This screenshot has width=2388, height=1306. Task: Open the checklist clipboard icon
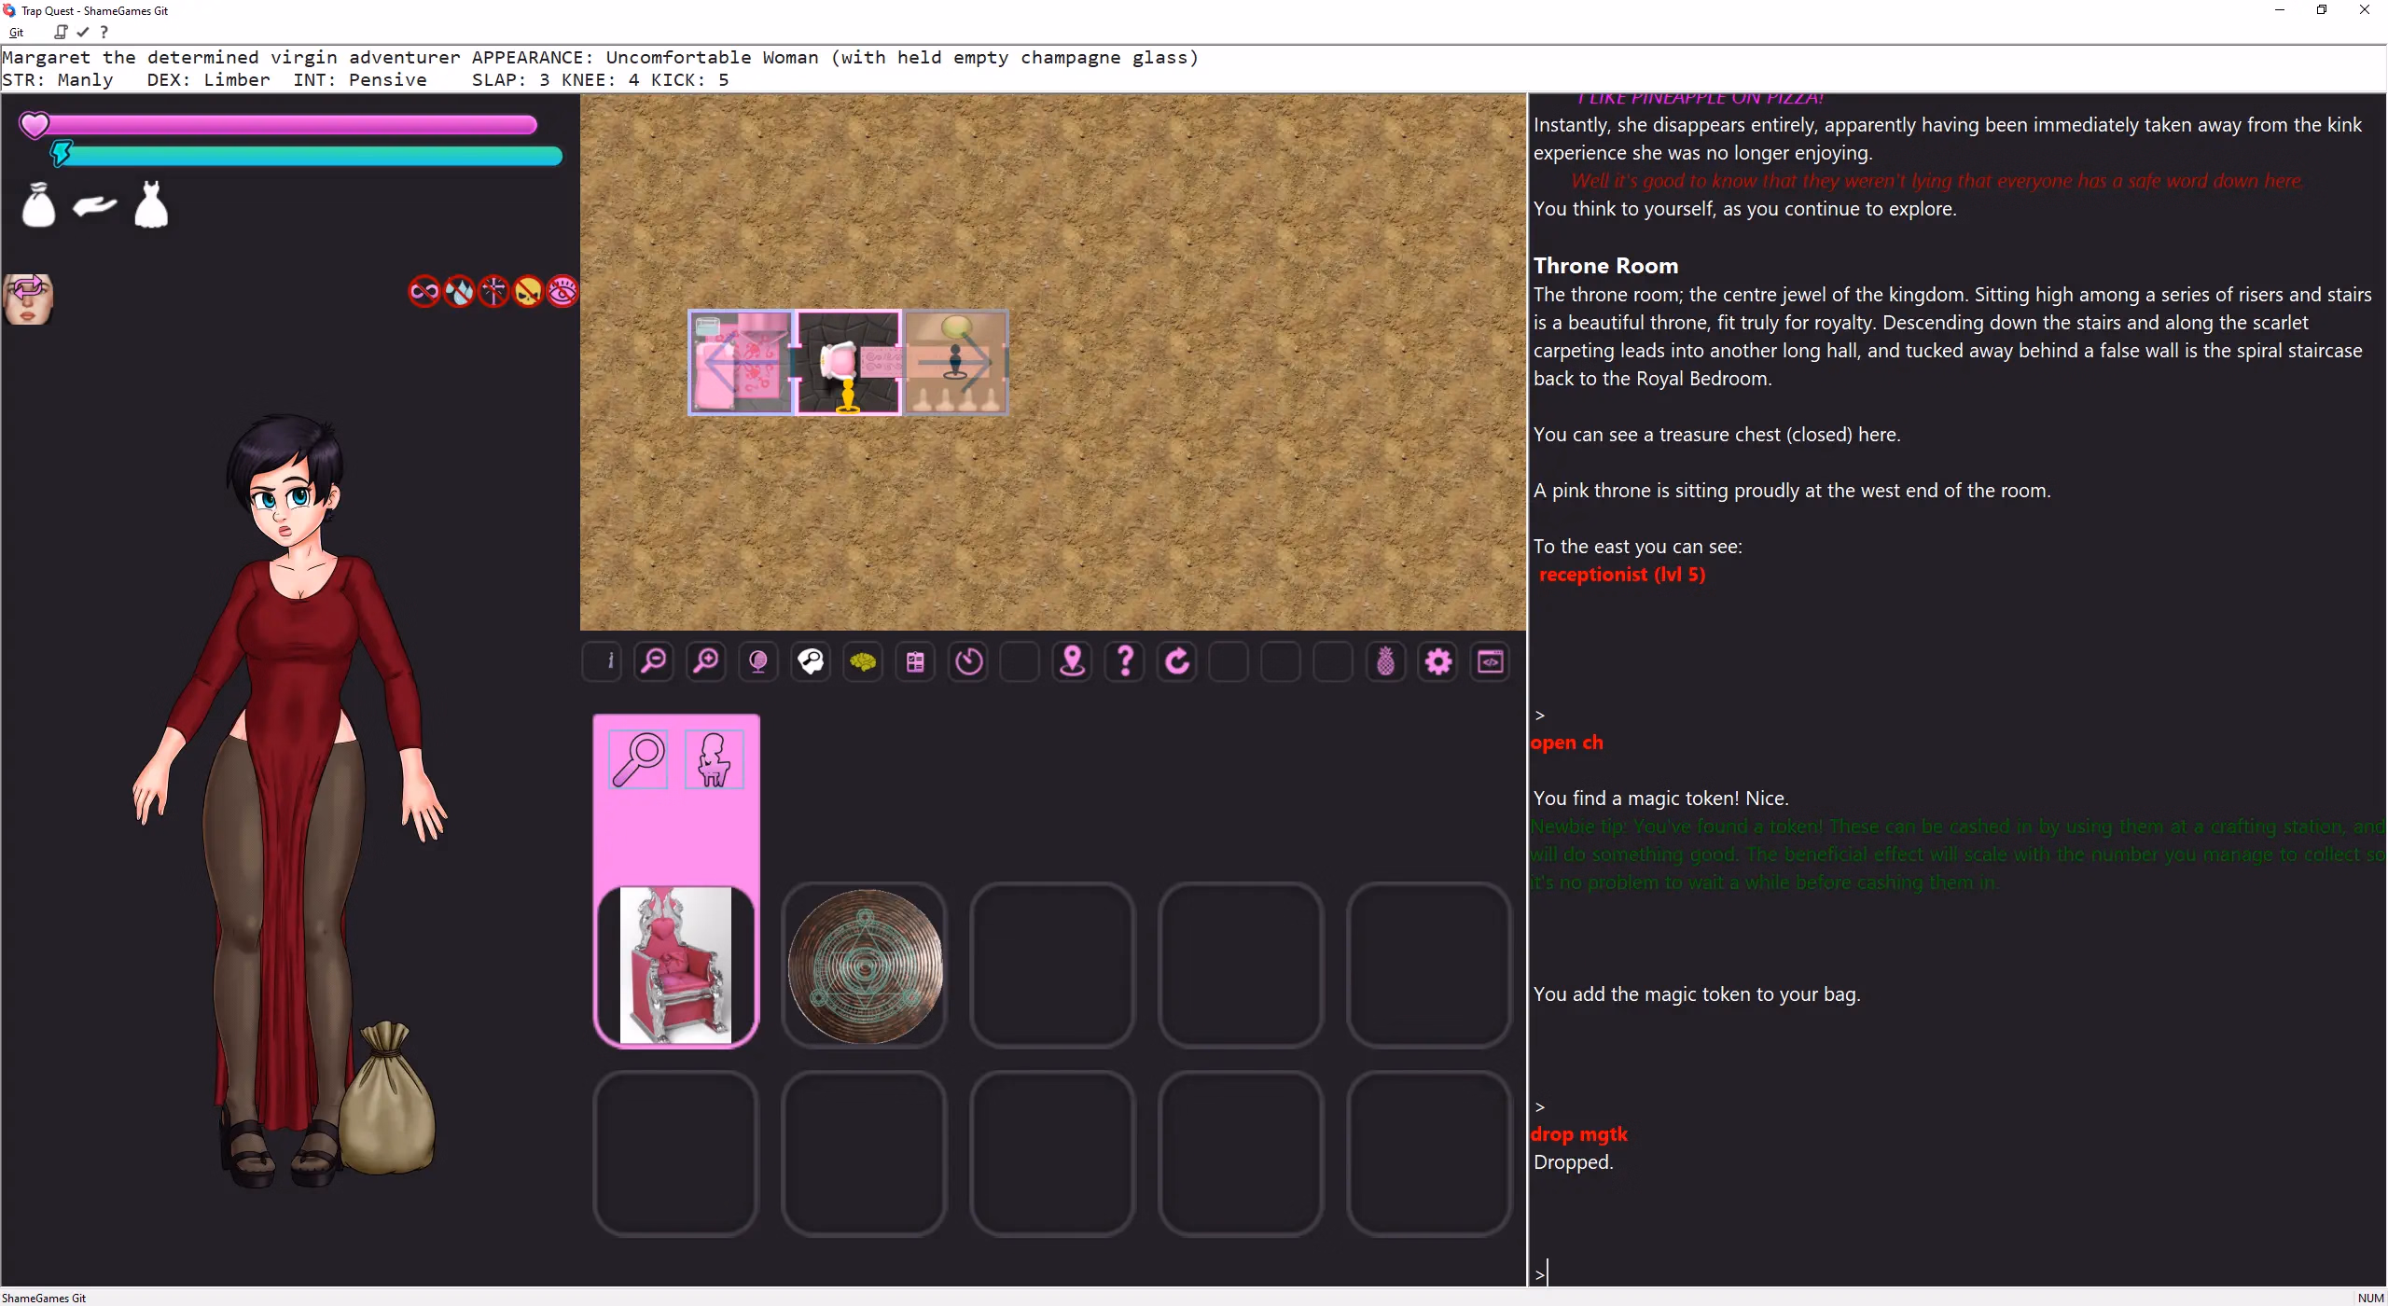point(916,661)
